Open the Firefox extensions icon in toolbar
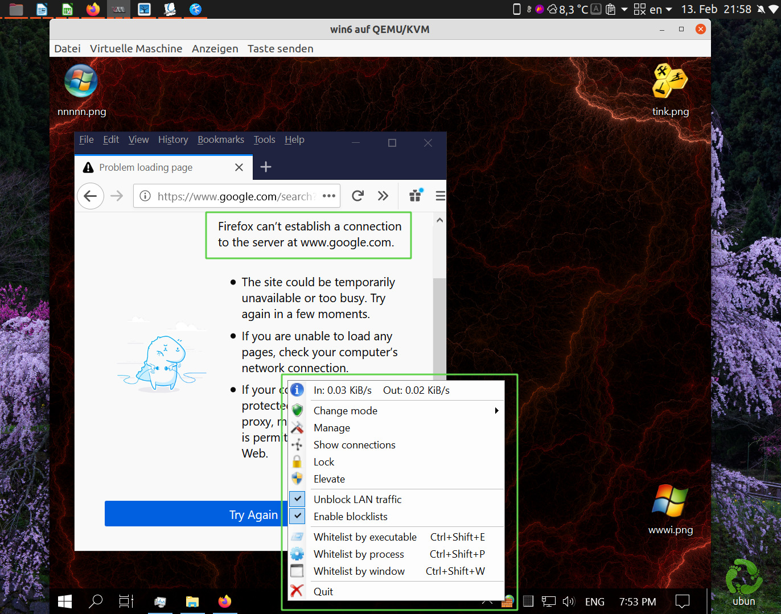This screenshot has height=614, width=781. click(416, 196)
